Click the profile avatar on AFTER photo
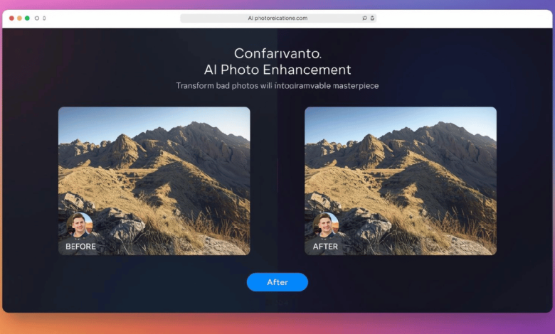Viewport: 555px width, 334px height. [326, 225]
